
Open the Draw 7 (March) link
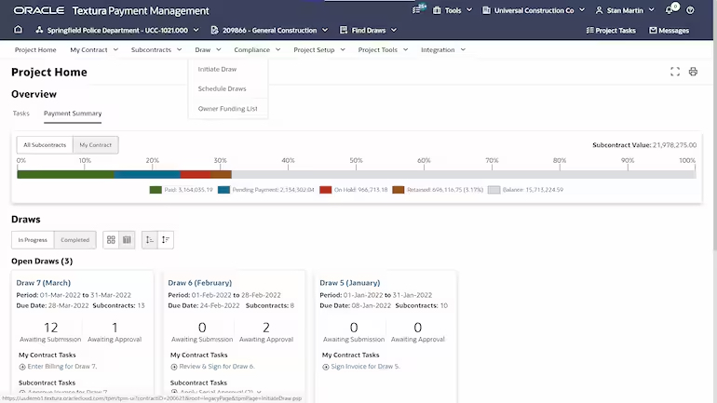[44, 283]
